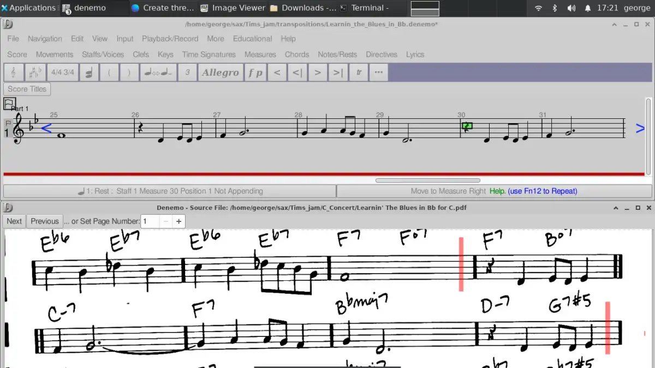
Task: Click the f p dynamics button
Action: pos(255,73)
